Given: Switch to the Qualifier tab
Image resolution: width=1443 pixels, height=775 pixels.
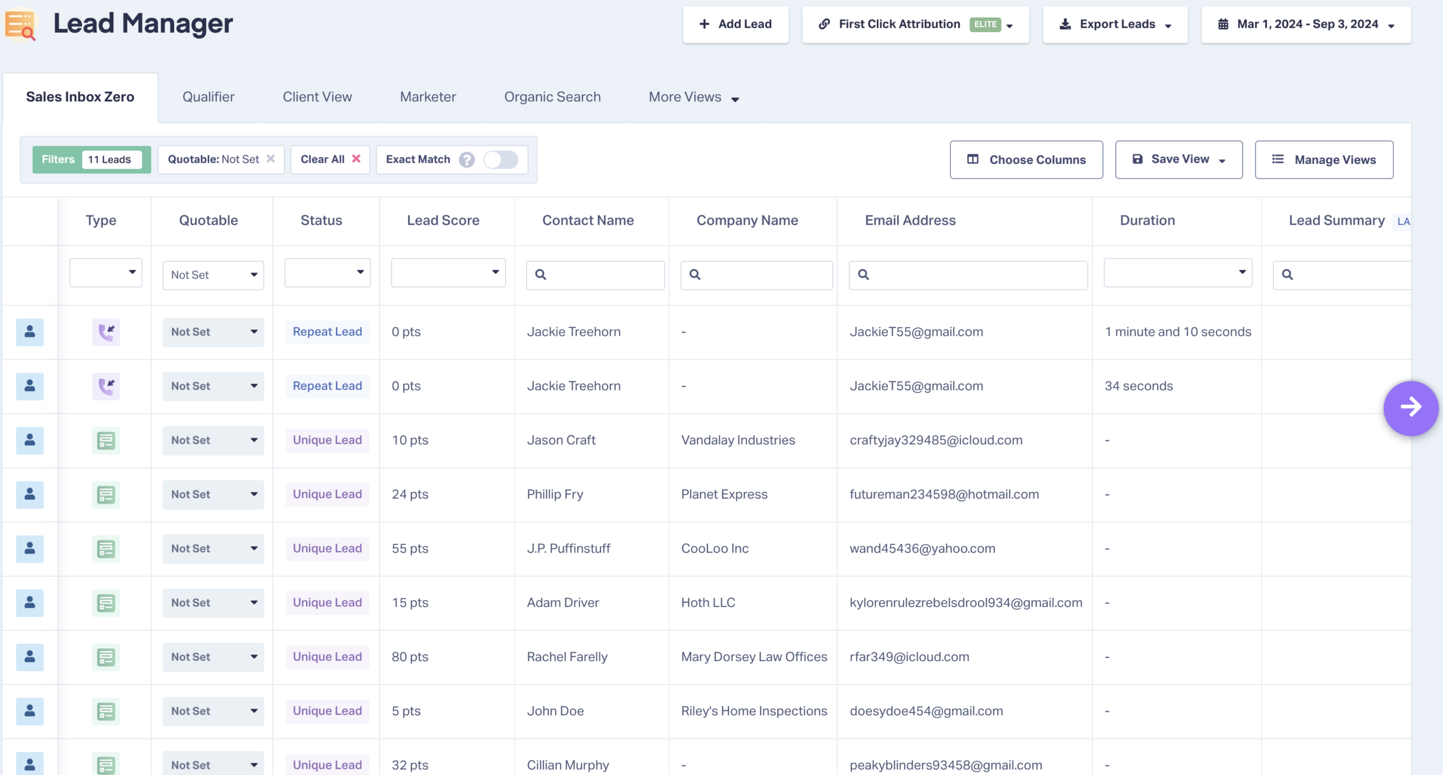Looking at the screenshot, I should coord(209,97).
